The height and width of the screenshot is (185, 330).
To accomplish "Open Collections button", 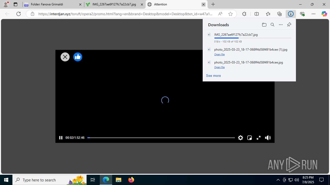I will [279, 14].
